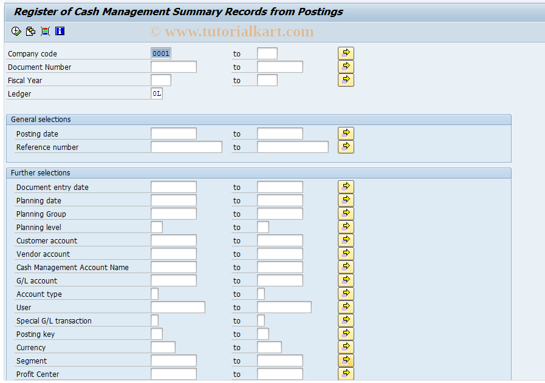Click the Vendor account 'to' field
This screenshot has width=545, height=383.
click(x=280, y=254)
